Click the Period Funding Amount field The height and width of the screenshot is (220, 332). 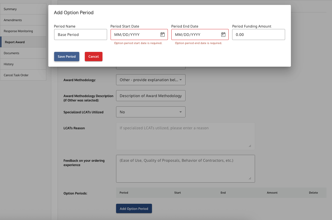coord(258,34)
